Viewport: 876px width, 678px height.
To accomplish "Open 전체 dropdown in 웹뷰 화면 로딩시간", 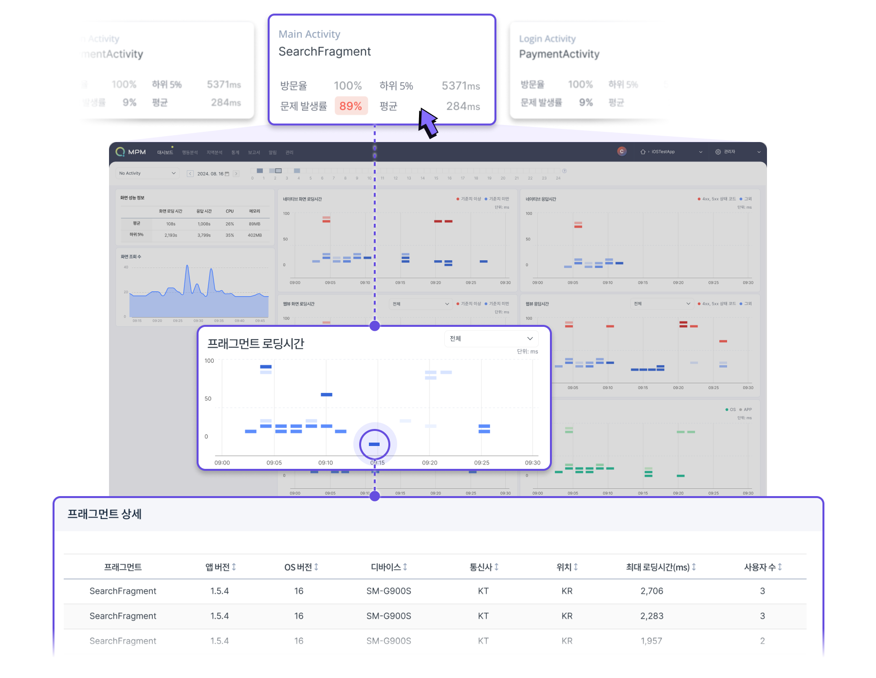I will coord(421,304).
